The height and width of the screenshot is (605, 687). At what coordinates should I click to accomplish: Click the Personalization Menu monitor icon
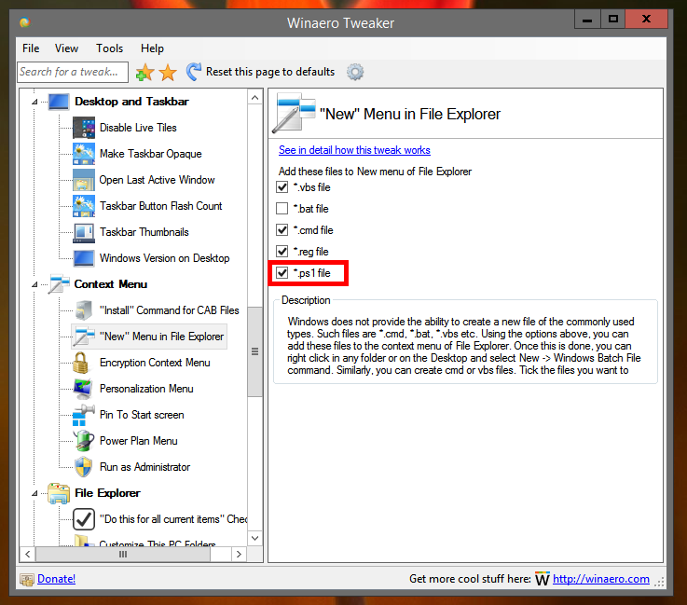(x=83, y=389)
